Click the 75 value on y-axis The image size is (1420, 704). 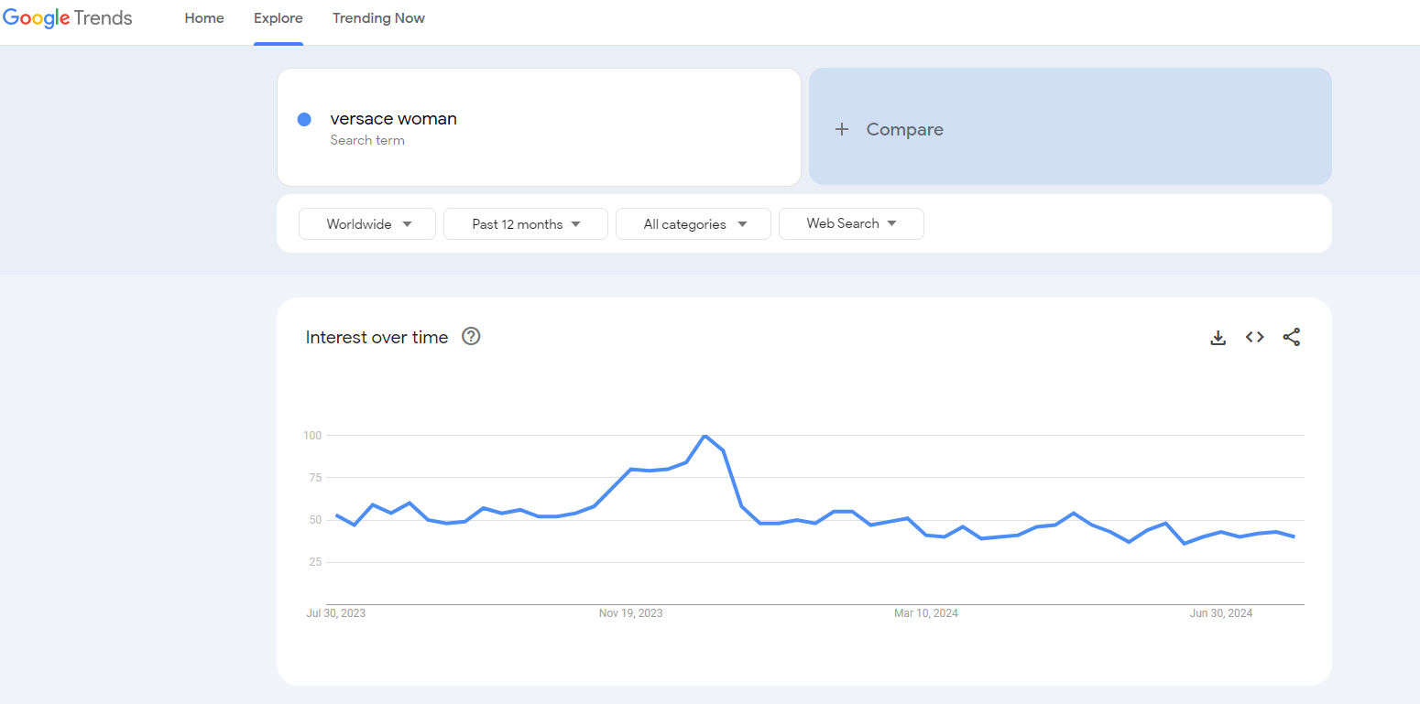pos(315,478)
